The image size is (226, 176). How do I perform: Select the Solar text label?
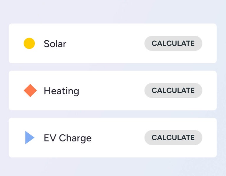[x=55, y=44]
